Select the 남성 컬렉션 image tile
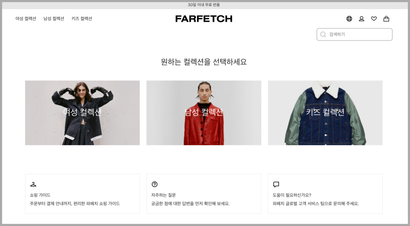This screenshot has width=410, height=226. pyautogui.click(x=204, y=113)
